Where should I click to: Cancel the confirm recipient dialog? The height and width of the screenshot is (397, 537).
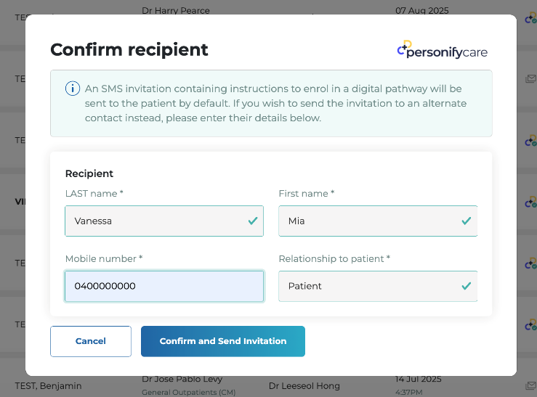pyautogui.click(x=91, y=341)
